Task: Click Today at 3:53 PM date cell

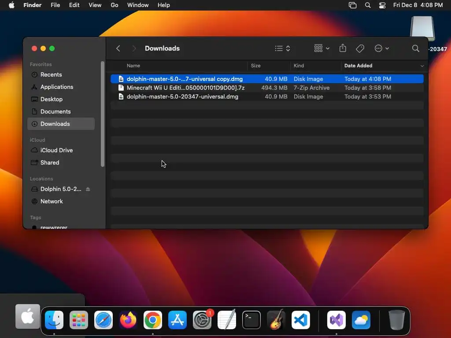Action: tap(368, 96)
